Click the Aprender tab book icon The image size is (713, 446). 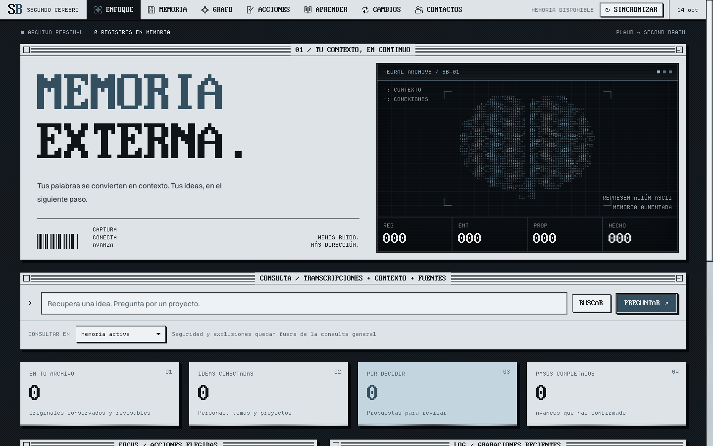(308, 10)
